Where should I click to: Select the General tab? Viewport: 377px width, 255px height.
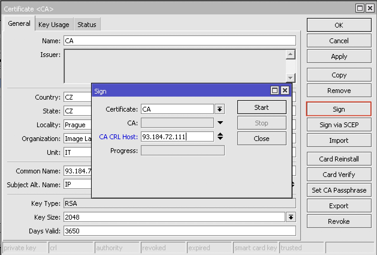19,24
